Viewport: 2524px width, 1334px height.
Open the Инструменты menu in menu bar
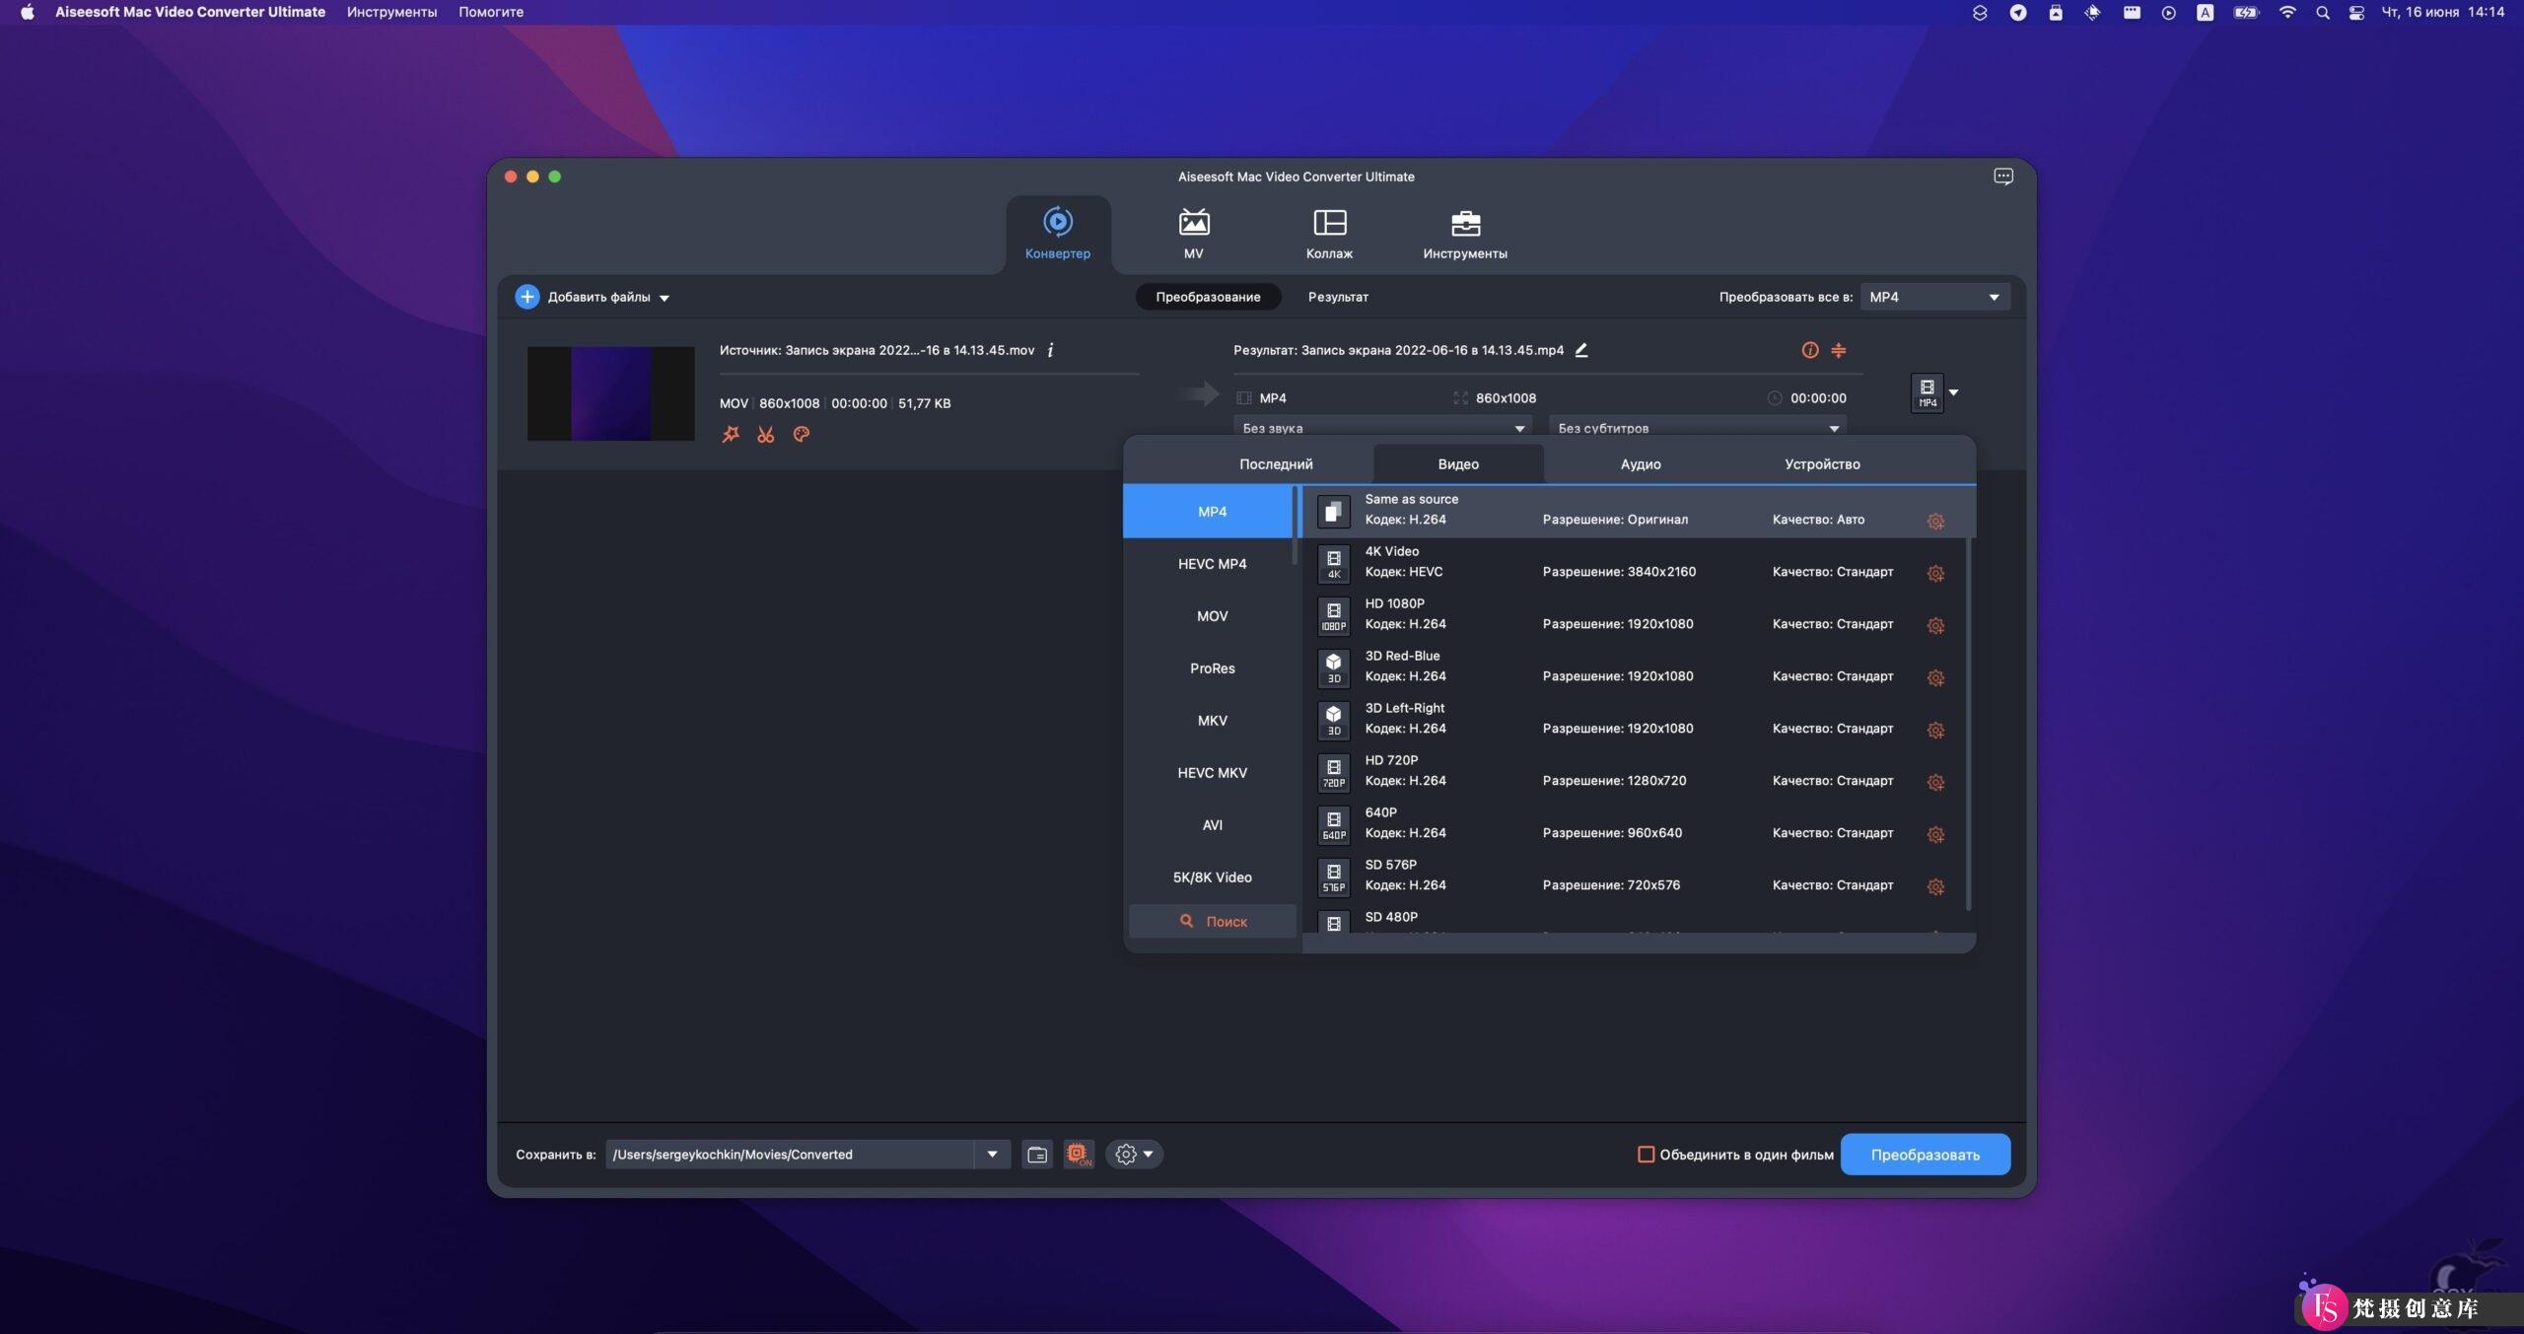(391, 12)
